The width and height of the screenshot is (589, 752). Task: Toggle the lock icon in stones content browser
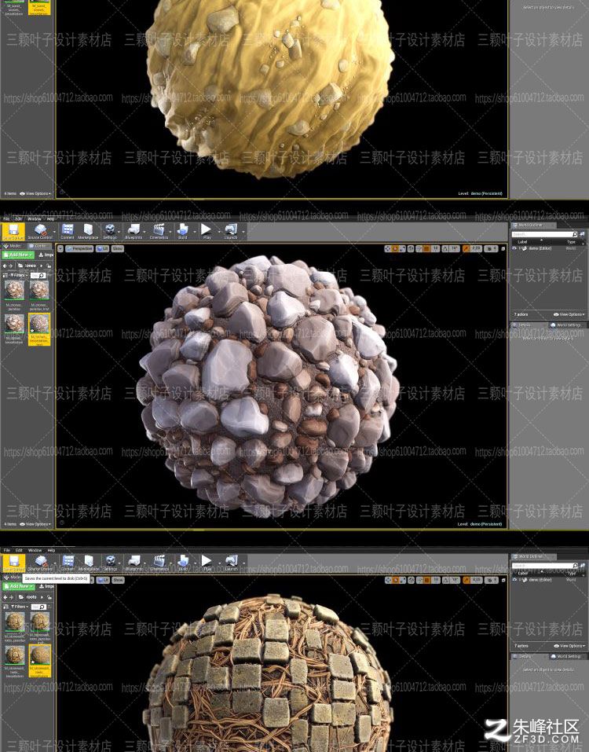pos(49,266)
